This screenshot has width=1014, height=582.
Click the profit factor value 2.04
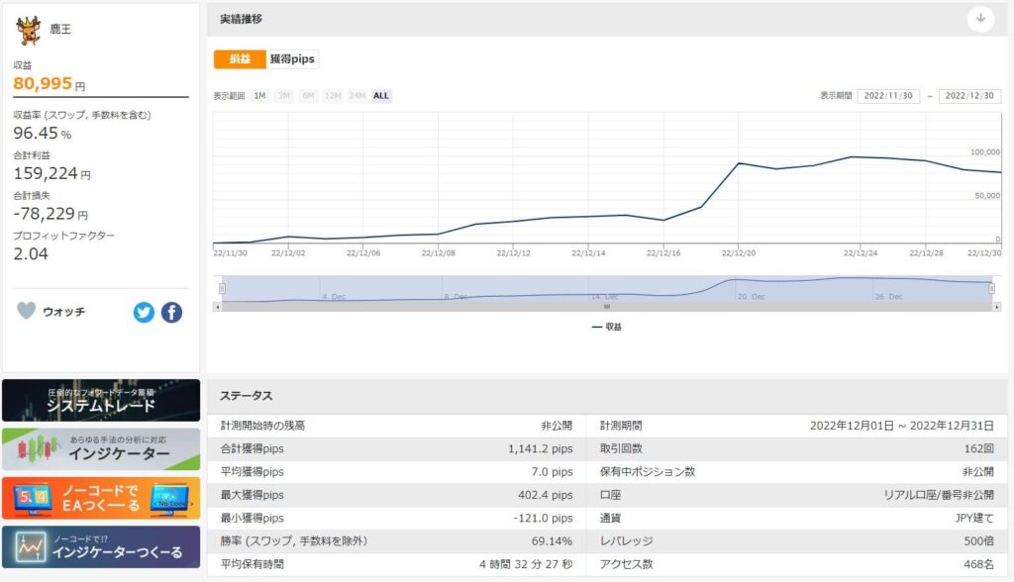pyautogui.click(x=31, y=253)
